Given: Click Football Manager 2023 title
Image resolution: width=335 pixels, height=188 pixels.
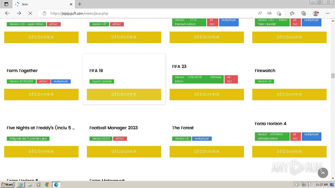Looking at the screenshot, I should pyautogui.click(x=114, y=128).
